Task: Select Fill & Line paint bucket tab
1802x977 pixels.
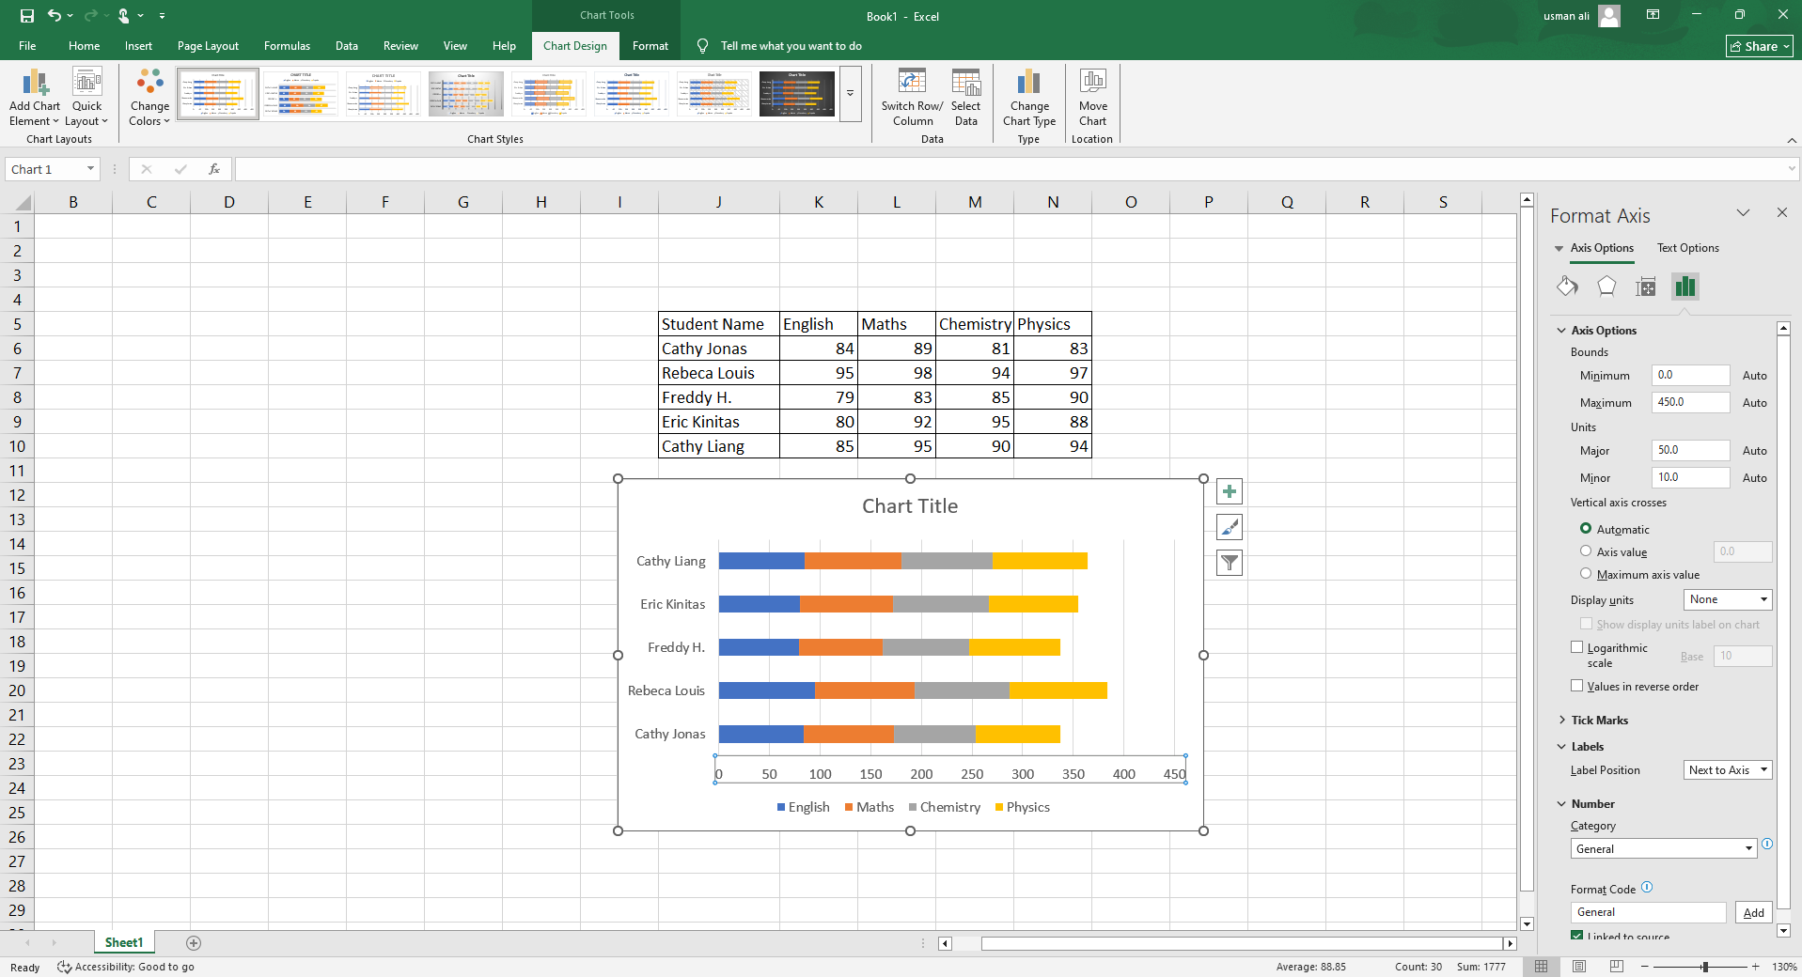Action: 1567,287
